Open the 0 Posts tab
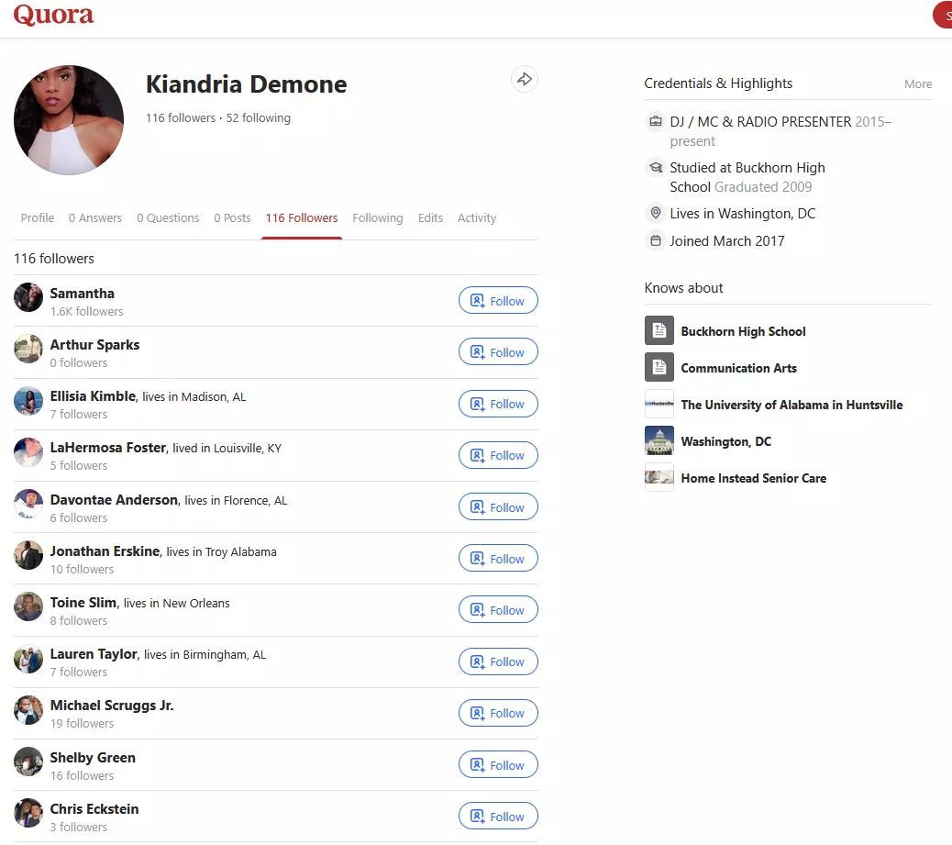This screenshot has width=952, height=845. pyautogui.click(x=232, y=218)
